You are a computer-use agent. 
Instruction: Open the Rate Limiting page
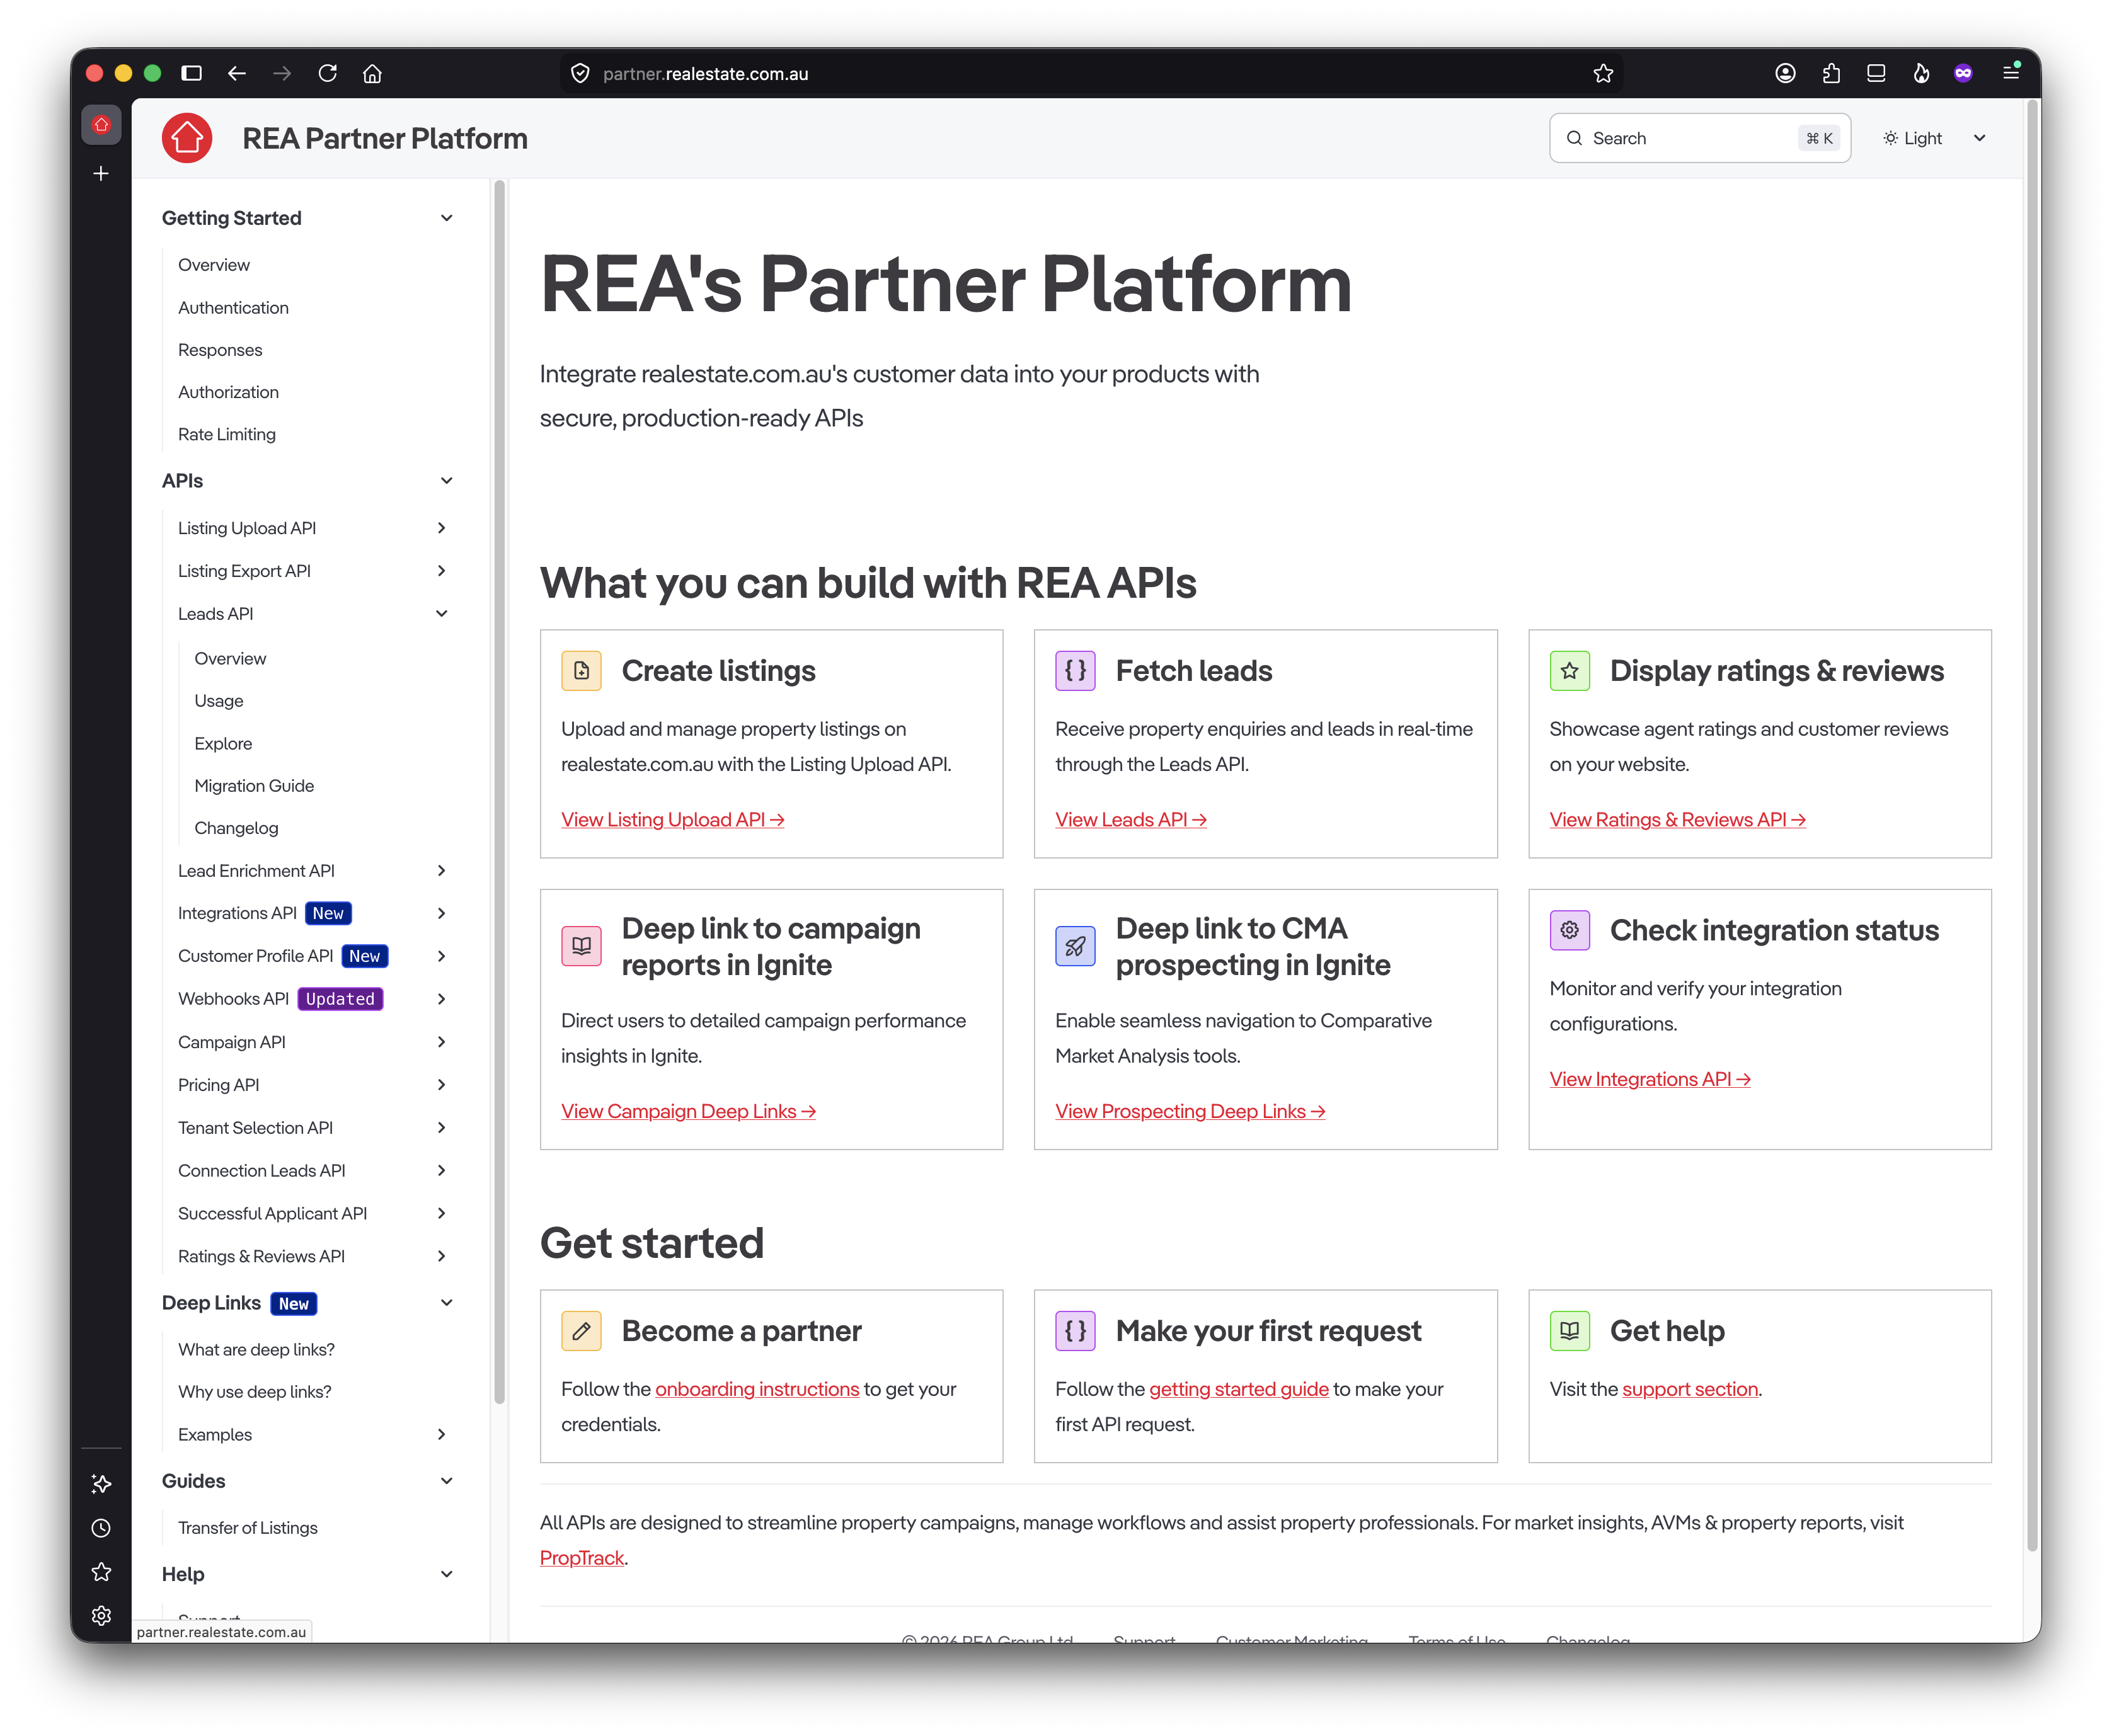tap(227, 434)
